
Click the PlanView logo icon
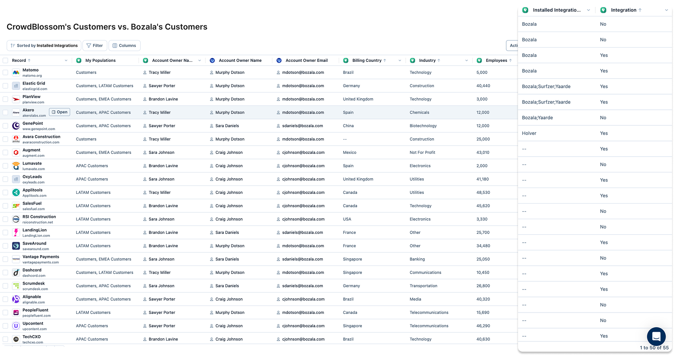tap(16, 99)
